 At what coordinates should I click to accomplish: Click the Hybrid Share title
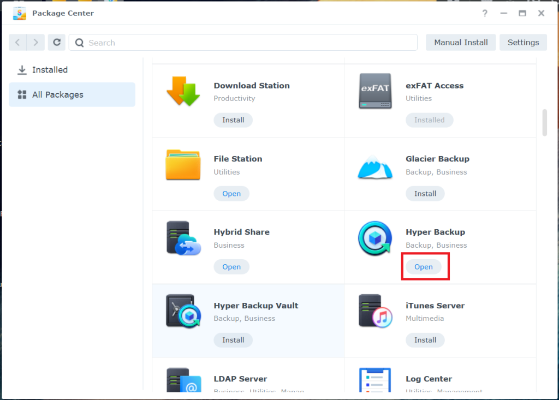[242, 232]
